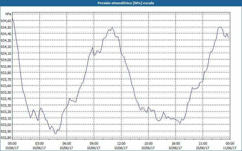This screenshot has width=242, height=151.
Task: Select the 933,30 y-axis value
Action: click(x=6, y=105)
